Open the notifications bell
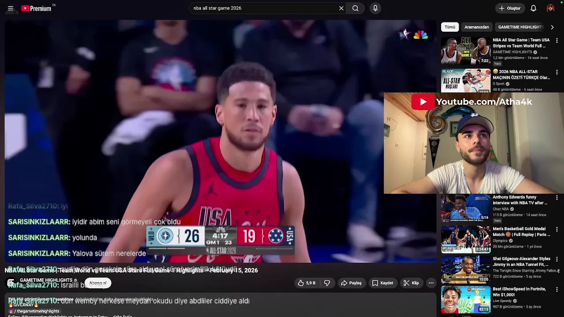The image size is (564, 317). (x=533, y=8)
